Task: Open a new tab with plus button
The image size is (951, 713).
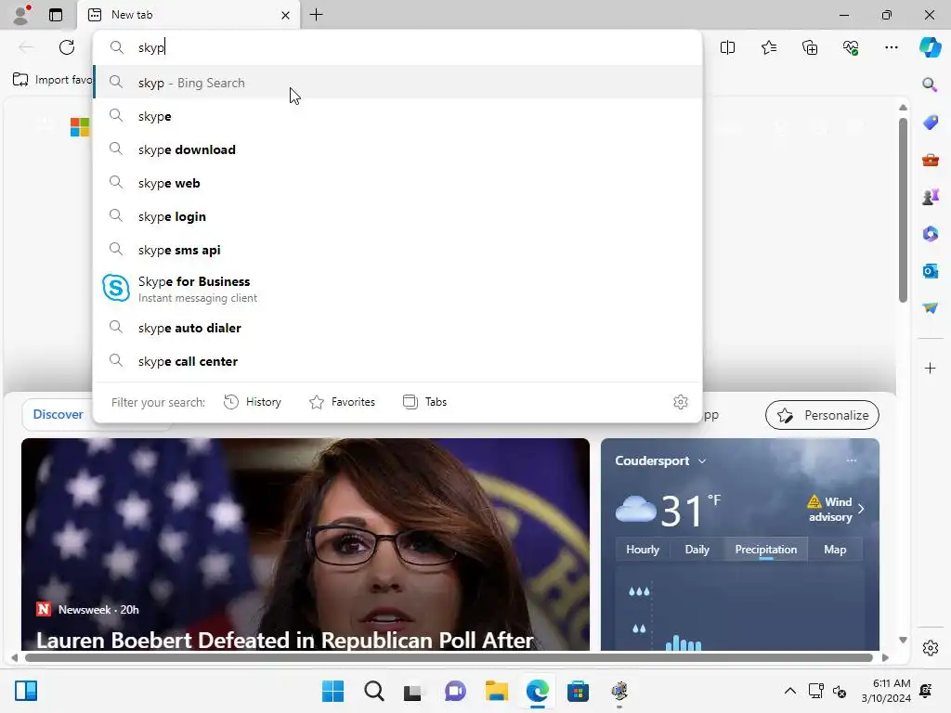Action: 316,15
